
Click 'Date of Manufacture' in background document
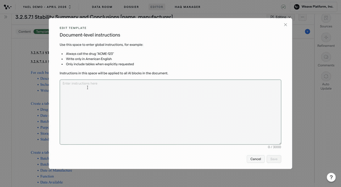[56, 170]
